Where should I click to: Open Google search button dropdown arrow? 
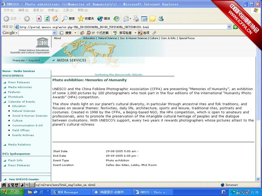pyautogui.click(x=75, y=33)
